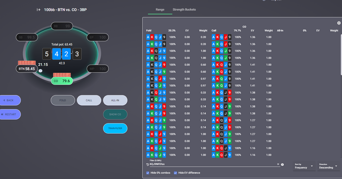Image resolution: width=342 pixels, height=179 pixels.
Task: Toggle the Hide EV difference checkbox
Action: 175,173
